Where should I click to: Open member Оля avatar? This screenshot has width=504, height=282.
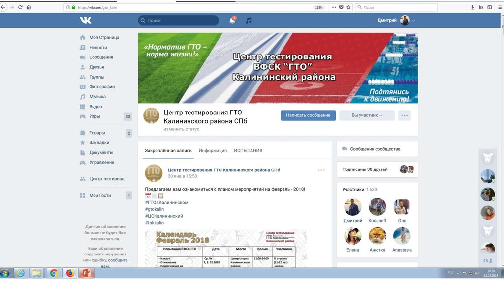tap(402, 207)
